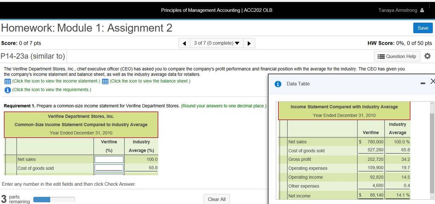The width and height of the screenshot is (435, 204).
Task: Click Net sales Verifine percent input
Action: click(x=109, y=160)
